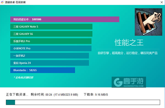Screen dimensions: 165x108
Task: Select the 我的逍遥安卓: 100586 score bar
Action: point(65,19)
